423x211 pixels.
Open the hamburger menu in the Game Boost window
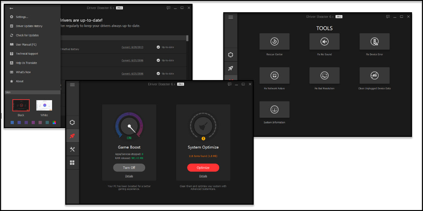72,84
